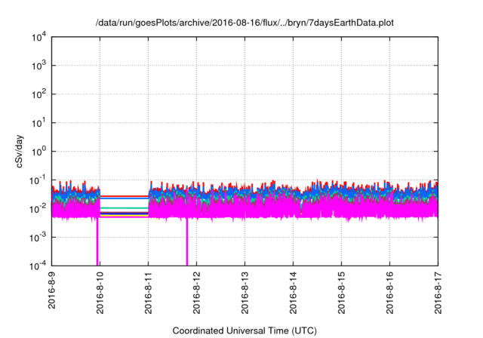The image size is (483, 338).
Task: Click the 2016-8-11 date label
Action: click(x=149, y=293)
